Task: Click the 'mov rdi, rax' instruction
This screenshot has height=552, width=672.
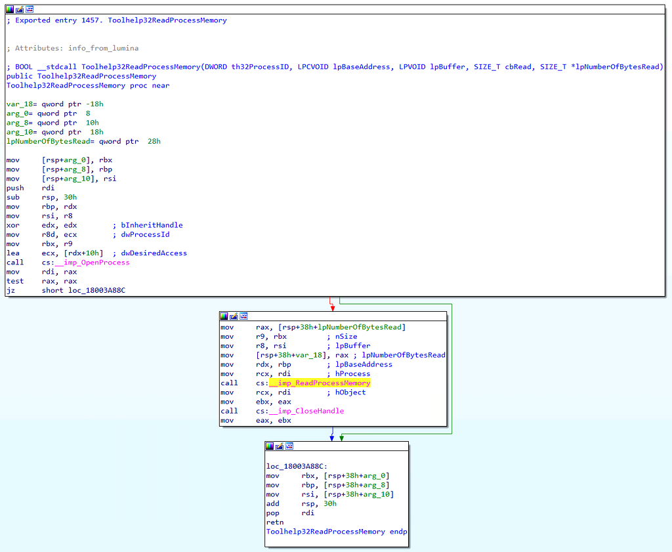Action: tap(41, 272)
